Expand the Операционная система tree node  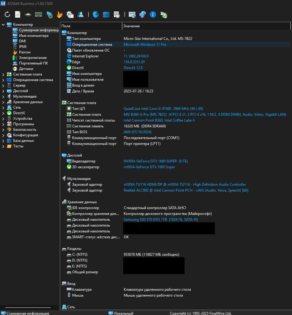click(3, 80)
